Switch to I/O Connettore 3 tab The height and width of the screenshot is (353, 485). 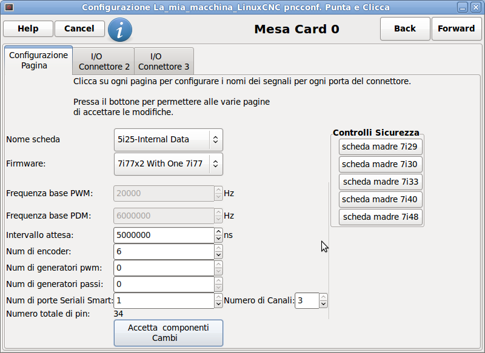[x=164, y=61]
